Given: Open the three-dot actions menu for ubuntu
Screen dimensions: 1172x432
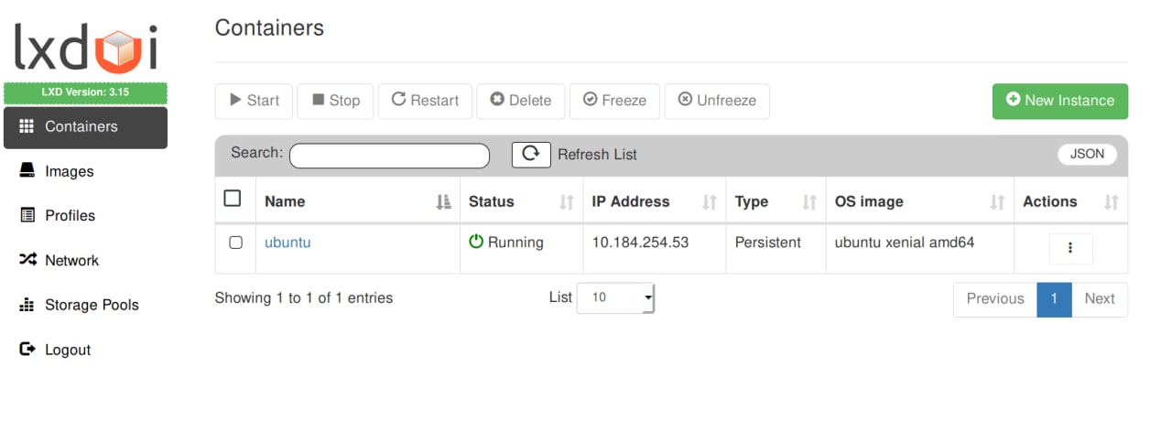Looking at the screenshot, I should coord(1070,248).
